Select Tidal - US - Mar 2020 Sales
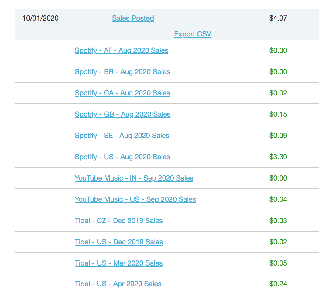The width and height of the screenshot is (319, 296). tap(118, 263)
